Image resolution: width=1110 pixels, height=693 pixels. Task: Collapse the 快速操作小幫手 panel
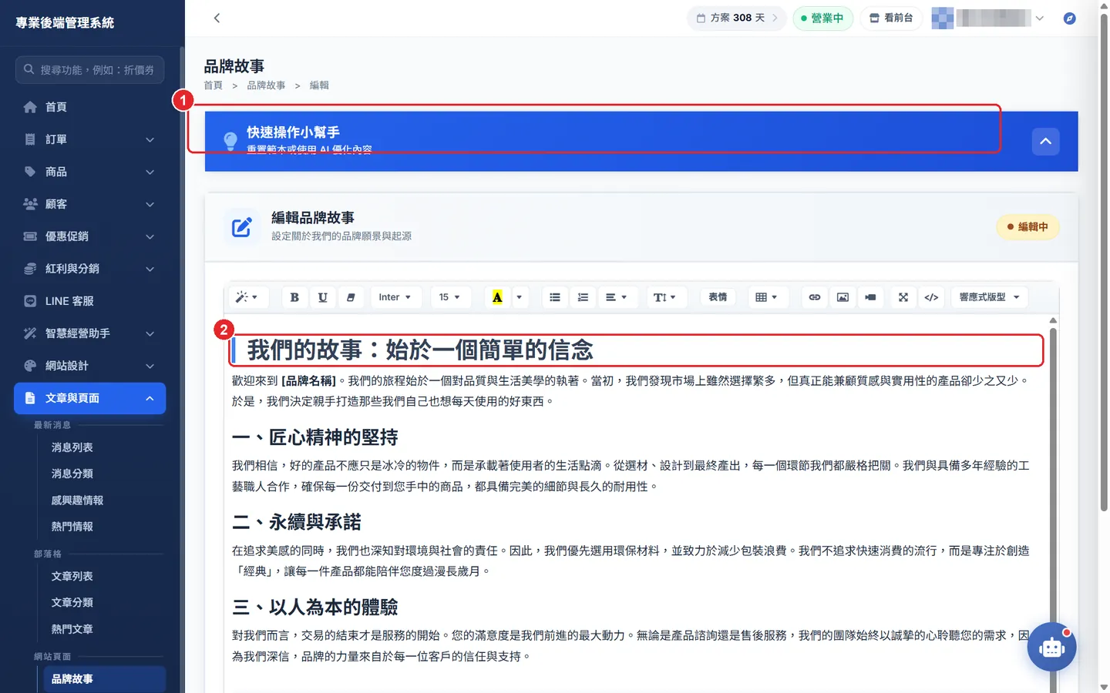click(1045, 142)
